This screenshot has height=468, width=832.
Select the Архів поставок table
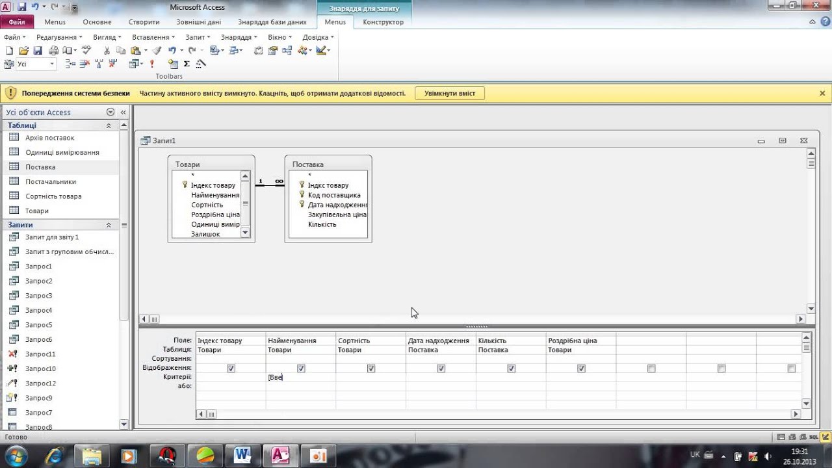50,138
